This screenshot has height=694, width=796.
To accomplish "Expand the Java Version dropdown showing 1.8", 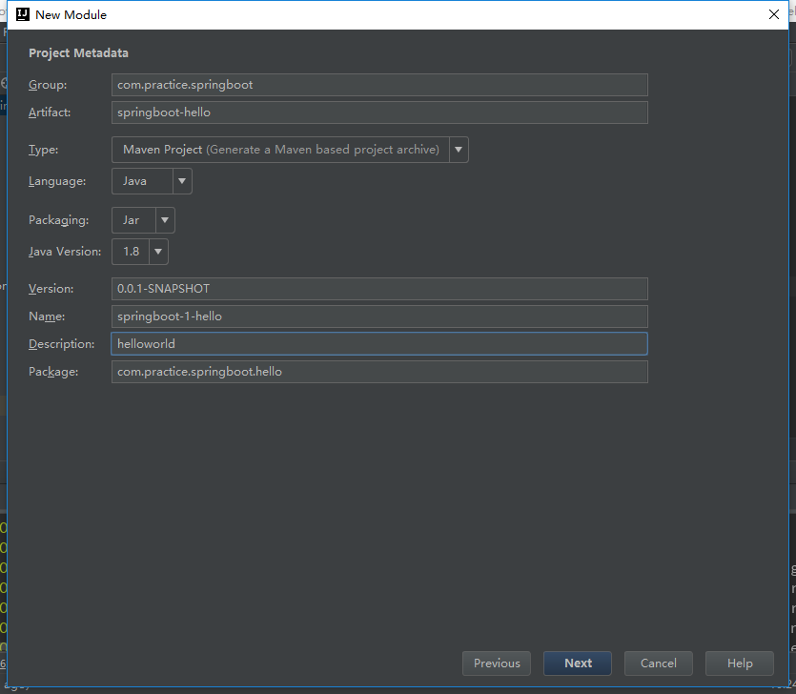I will (x=139, y=252).
